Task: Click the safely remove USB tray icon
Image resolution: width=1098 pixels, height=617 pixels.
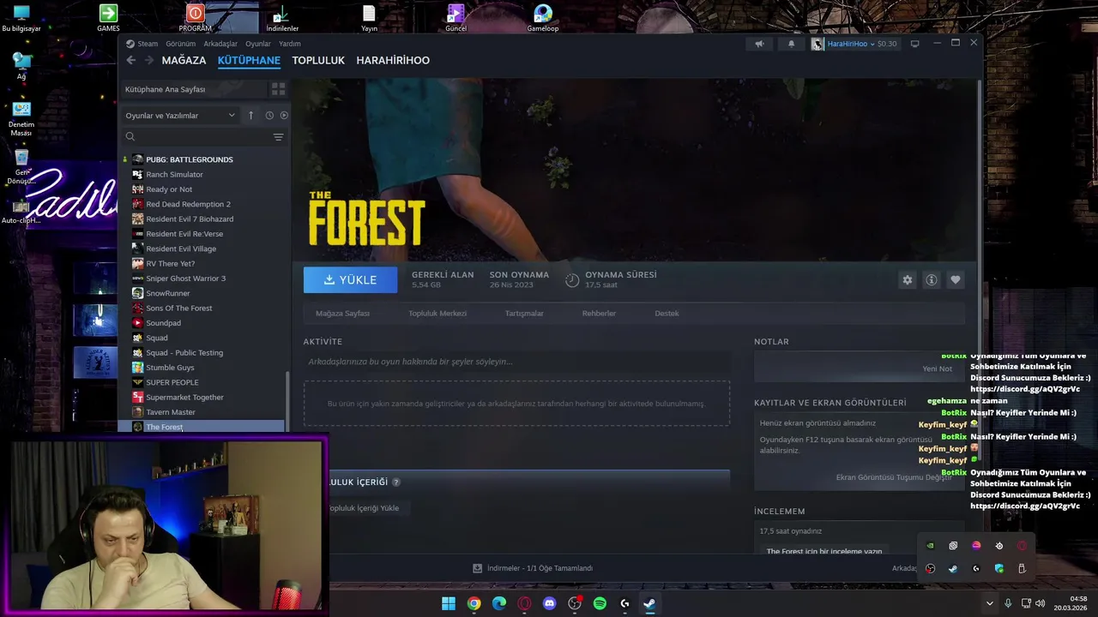Action: 1022,569
